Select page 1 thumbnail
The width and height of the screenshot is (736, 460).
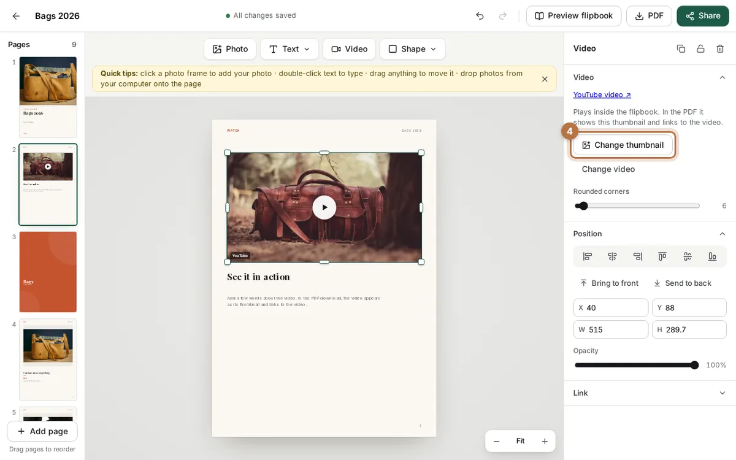[48, 97]
